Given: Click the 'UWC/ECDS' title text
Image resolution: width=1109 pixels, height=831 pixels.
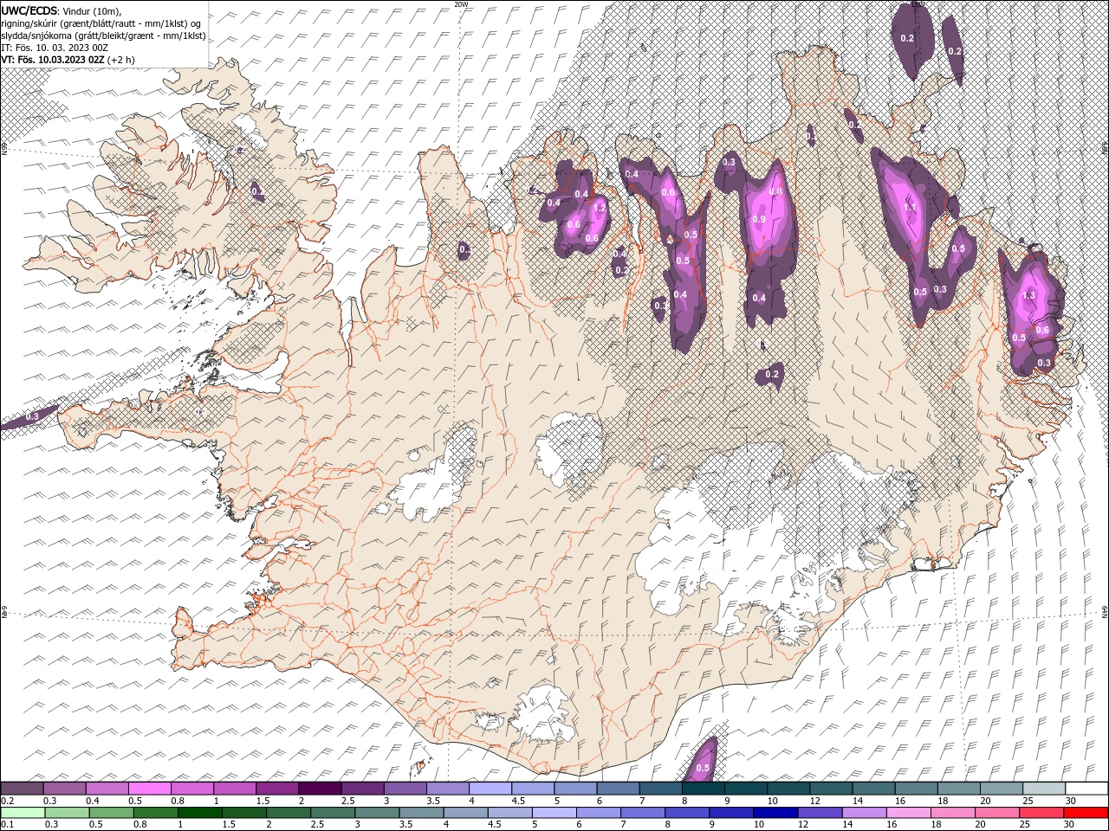Looking at the screenshot, I should pos(30,10).
